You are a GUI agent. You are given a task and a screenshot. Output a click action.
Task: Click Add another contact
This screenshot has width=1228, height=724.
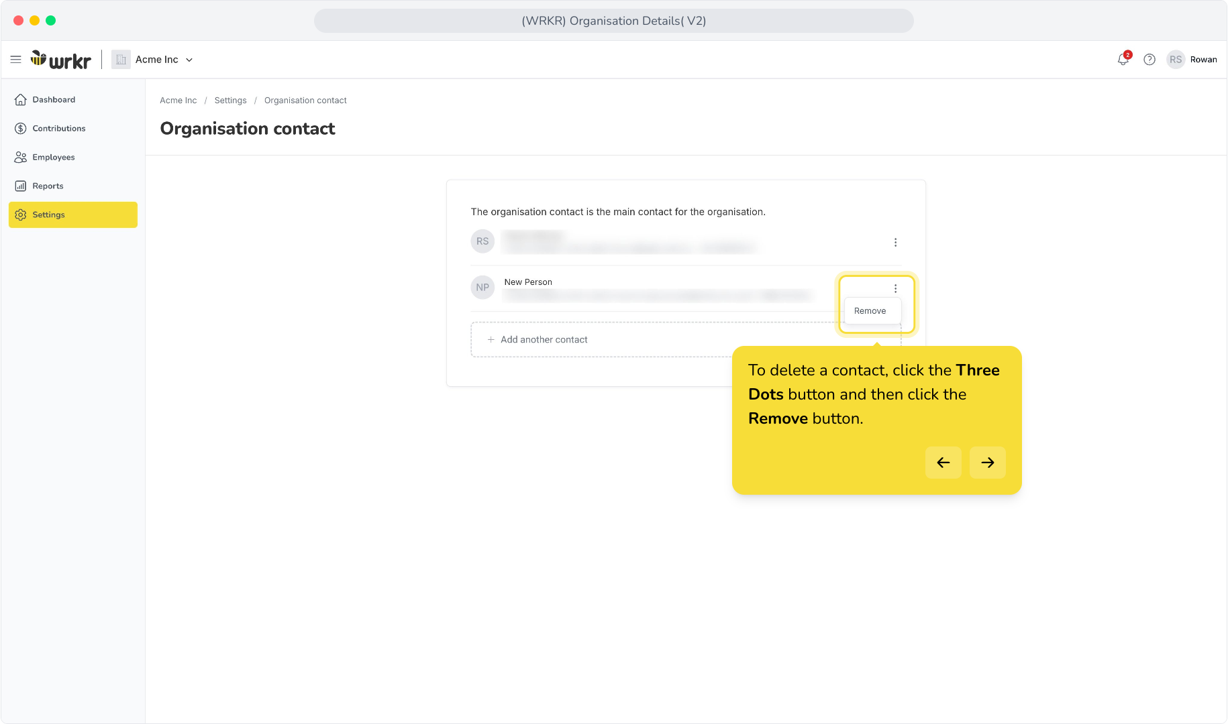coord(686,340)
